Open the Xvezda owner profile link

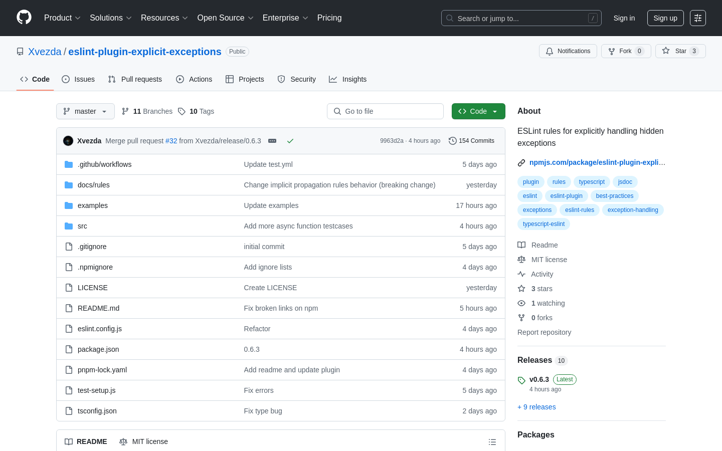coord(45,52)
